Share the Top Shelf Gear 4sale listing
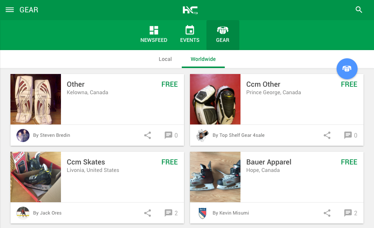The height and width of the screenshot is (228, 374). [x=327, y=135]
